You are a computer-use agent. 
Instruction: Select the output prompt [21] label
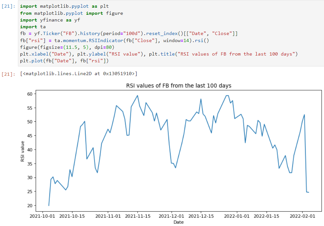click(x=8, y=74)
